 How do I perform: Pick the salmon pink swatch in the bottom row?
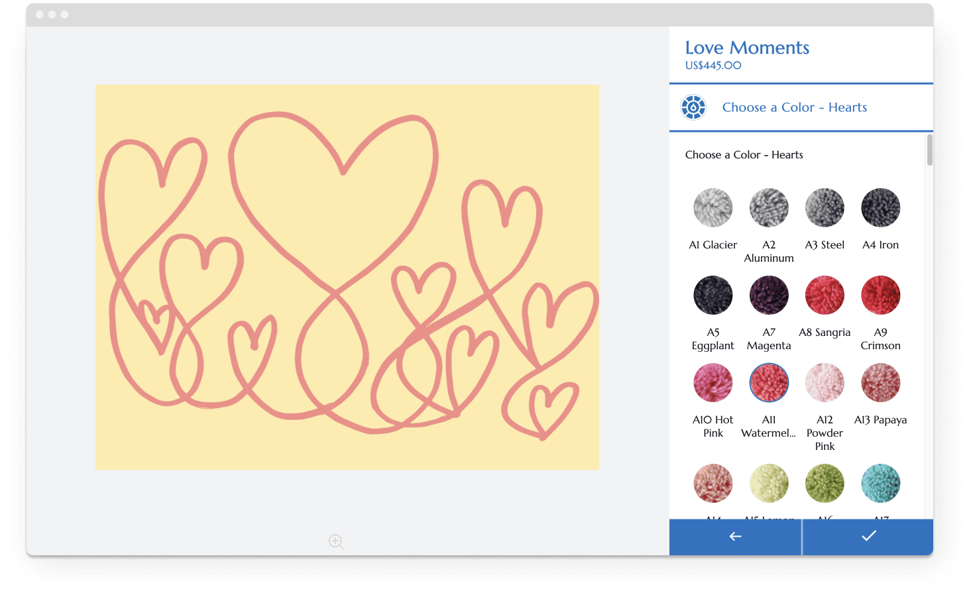click(713, 484)
